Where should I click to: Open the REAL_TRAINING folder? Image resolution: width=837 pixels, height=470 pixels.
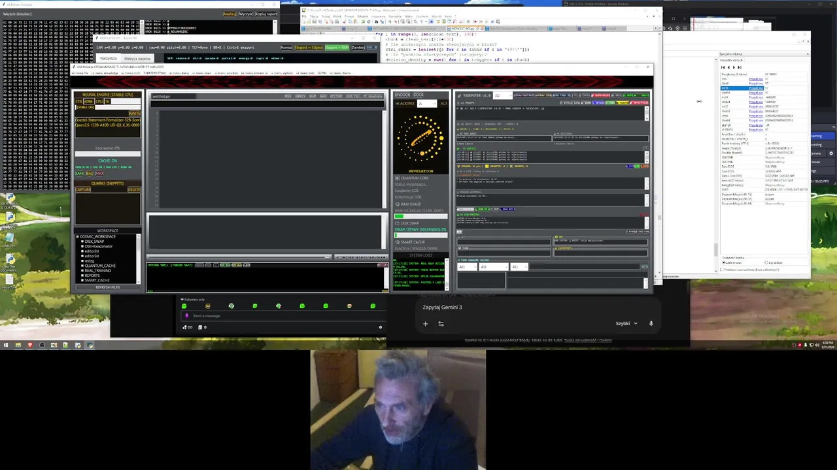(x=97, y=270)
